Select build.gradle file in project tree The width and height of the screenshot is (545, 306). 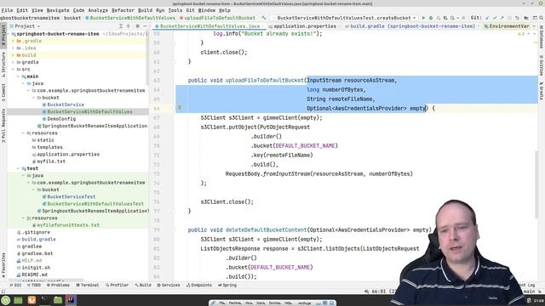click(38, 240)
